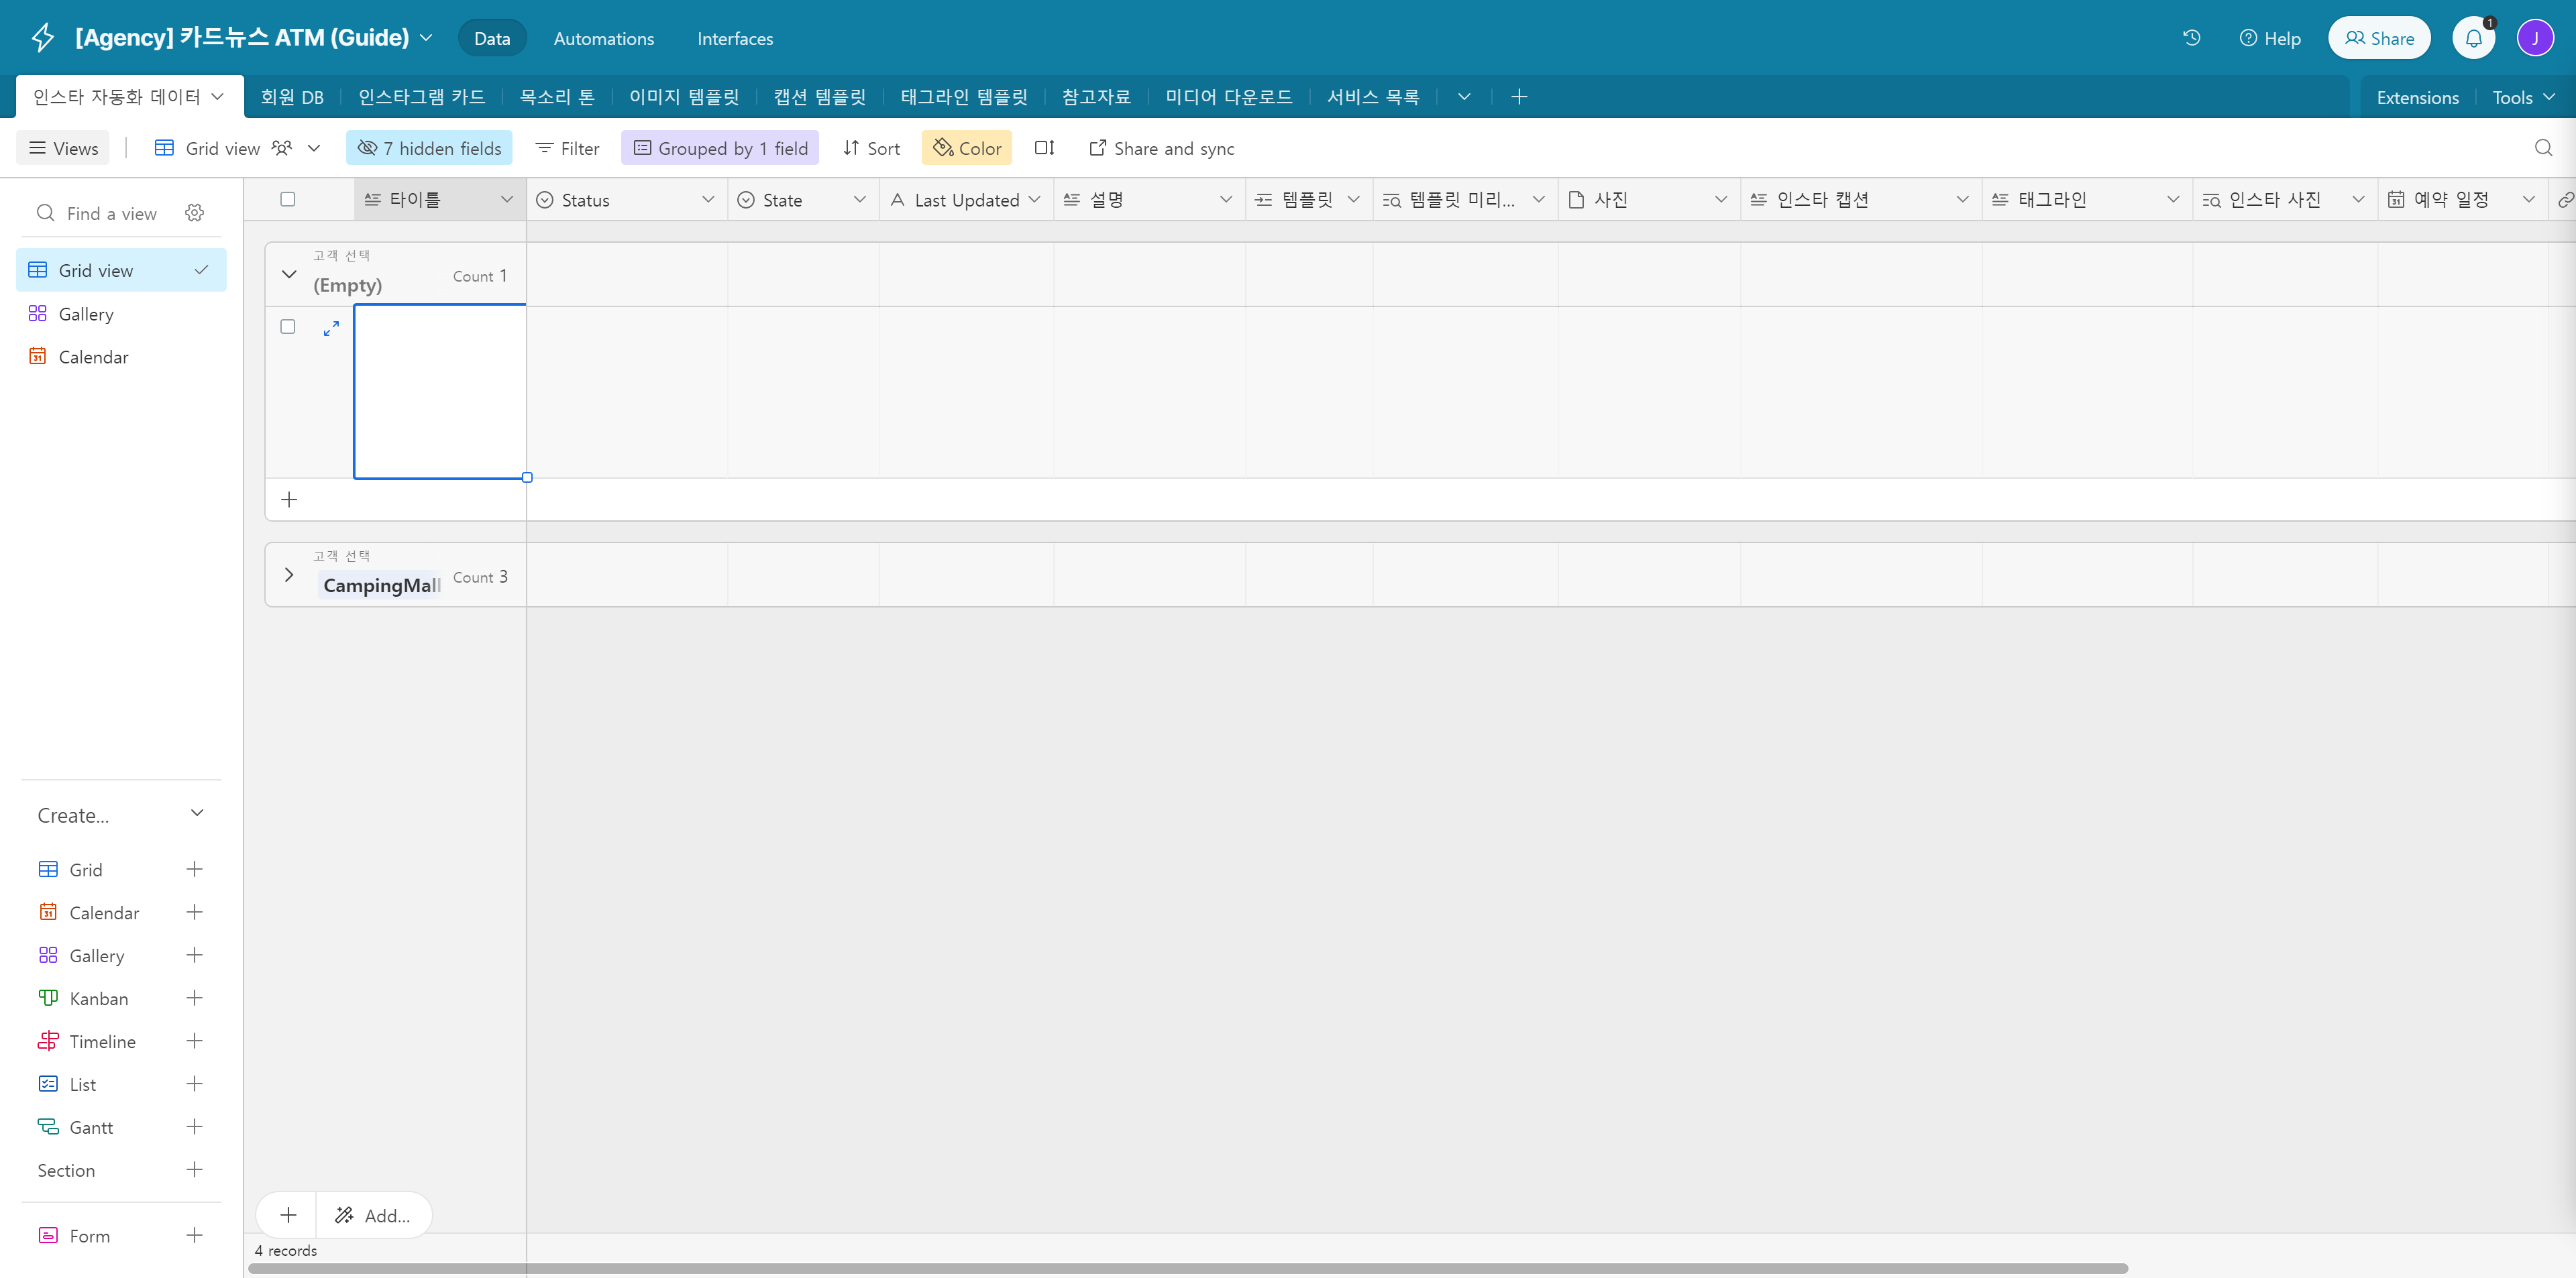The width and height of the screenshot is (2576, 1278).
Task: Open the hidden tables chevron list
Action: [x=1464, y=96]
